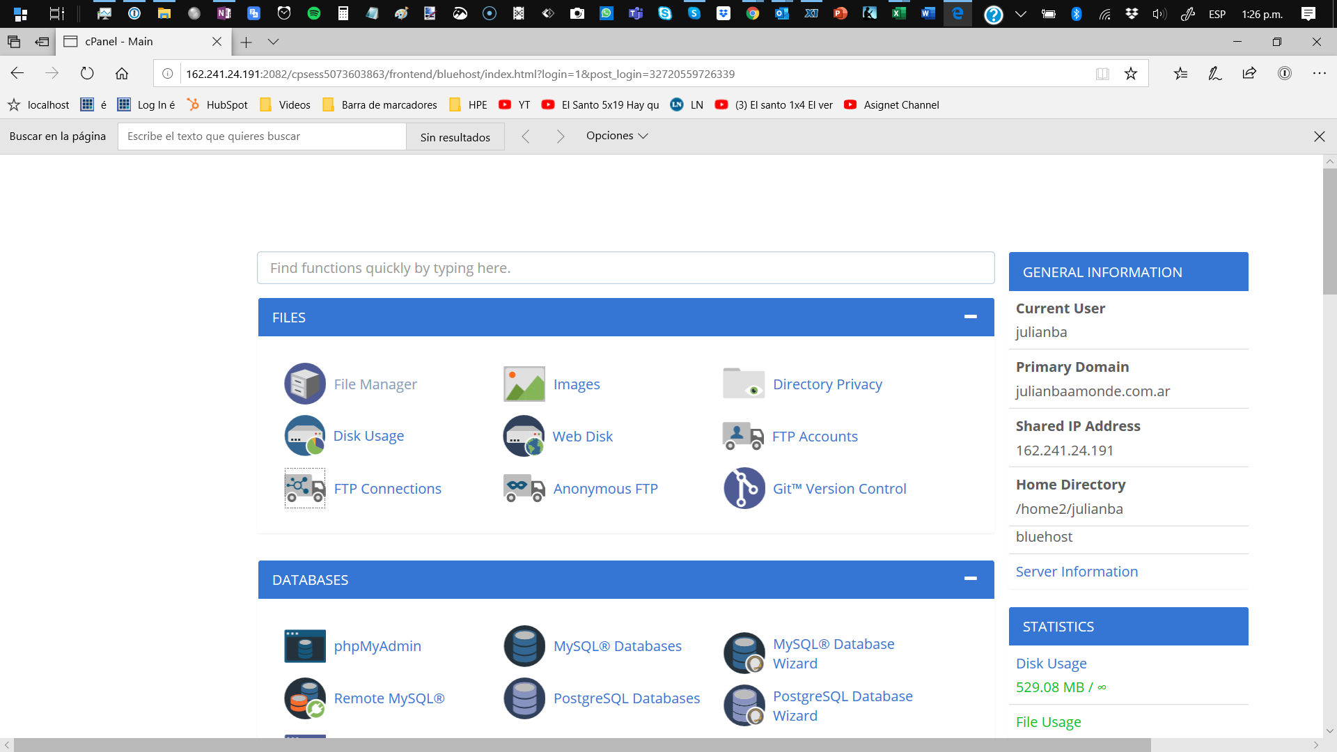Add page to favorites star icon

tap(1131, 73)
